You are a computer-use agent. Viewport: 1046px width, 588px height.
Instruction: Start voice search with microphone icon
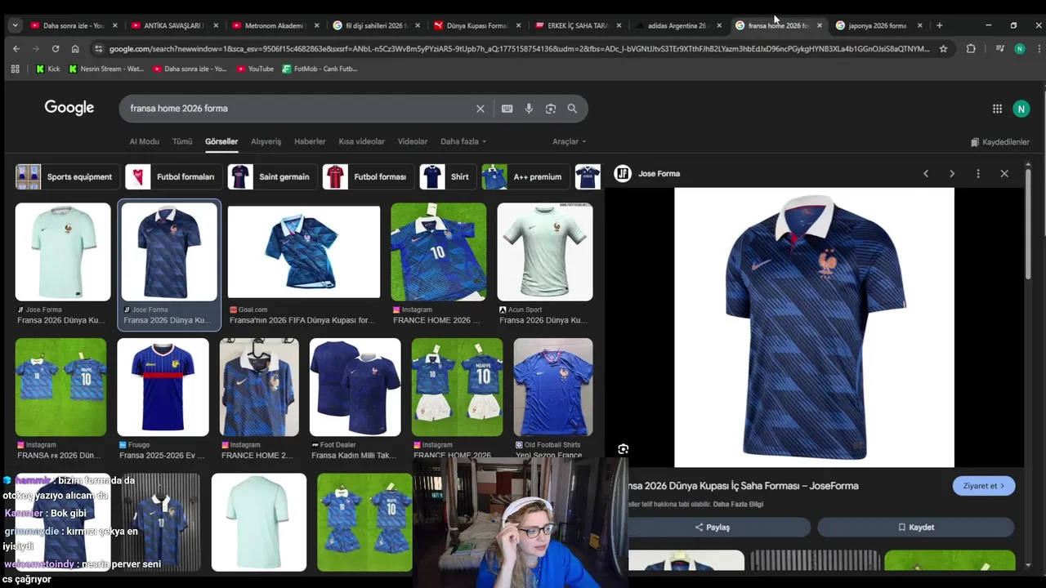pyautogui.click(x=529, y=109)
